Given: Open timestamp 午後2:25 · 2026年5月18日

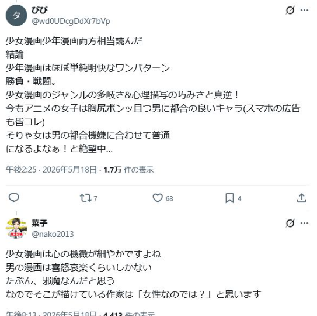Looking at the screenshot, I should tap(51, 170).
